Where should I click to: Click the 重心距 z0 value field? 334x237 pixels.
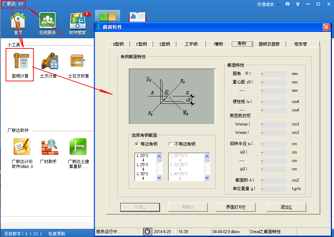point(274,82)
